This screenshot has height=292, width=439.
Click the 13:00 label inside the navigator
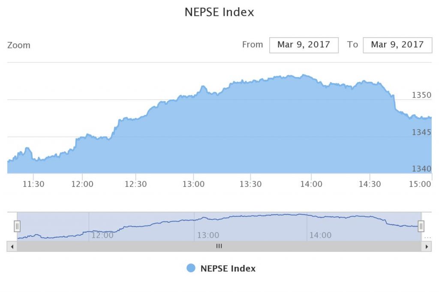208,235
